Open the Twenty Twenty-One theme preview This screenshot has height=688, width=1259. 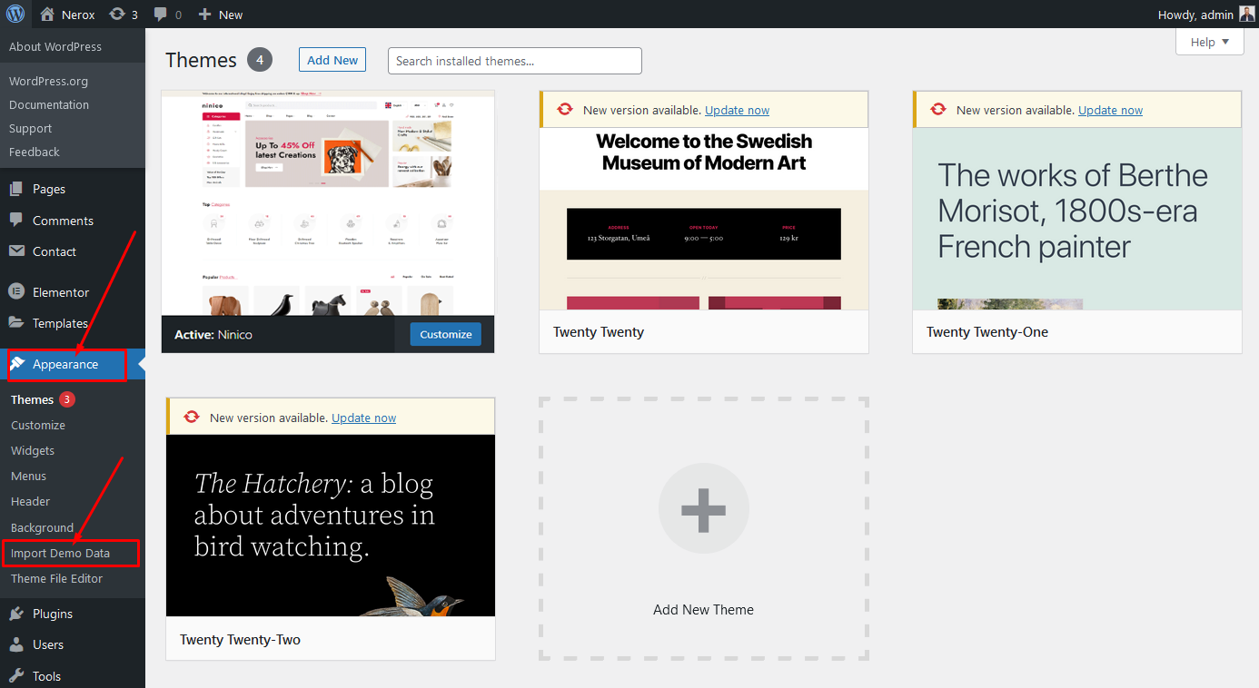[x=1077, y=219]
